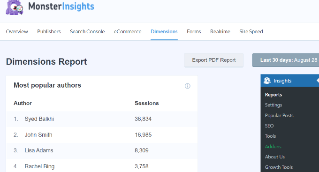The image size is (319, 172).
Task: Switch to the Realtime tab
Action: click(220, 31)
